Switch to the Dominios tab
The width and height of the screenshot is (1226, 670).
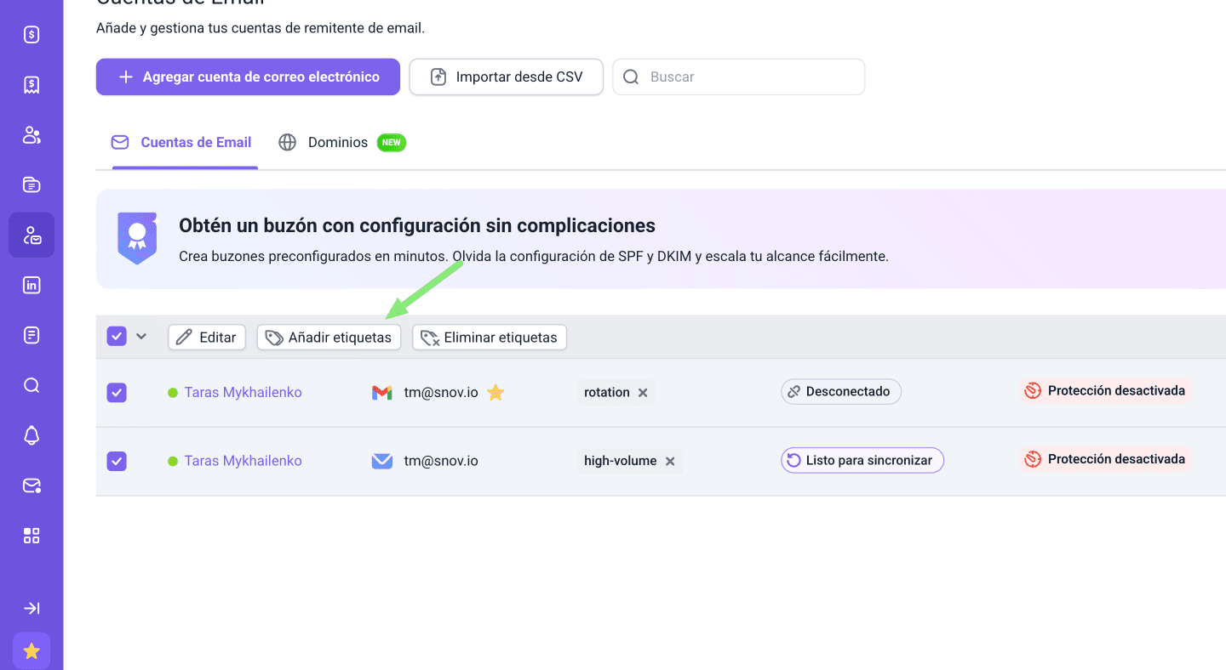(338, 143)
